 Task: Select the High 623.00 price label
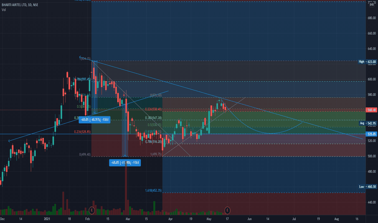pos(367,62)
